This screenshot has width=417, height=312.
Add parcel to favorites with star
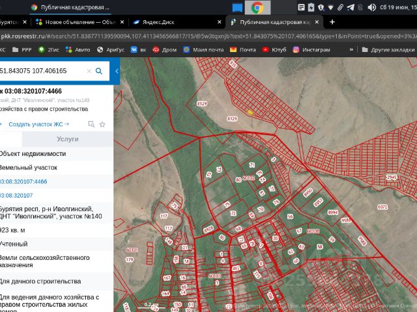point(102,123)
